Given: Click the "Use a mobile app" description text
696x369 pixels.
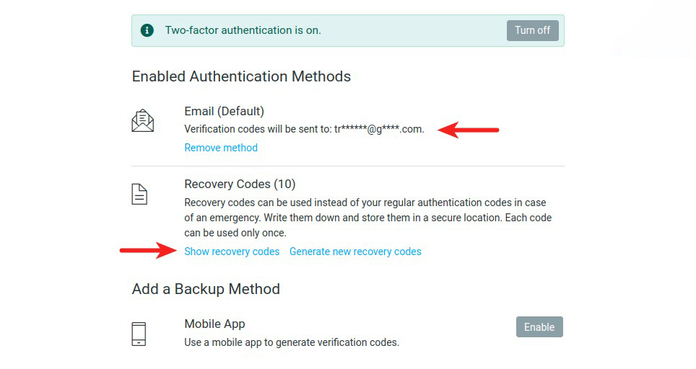Looking at the screenshot, I should 291,342.
